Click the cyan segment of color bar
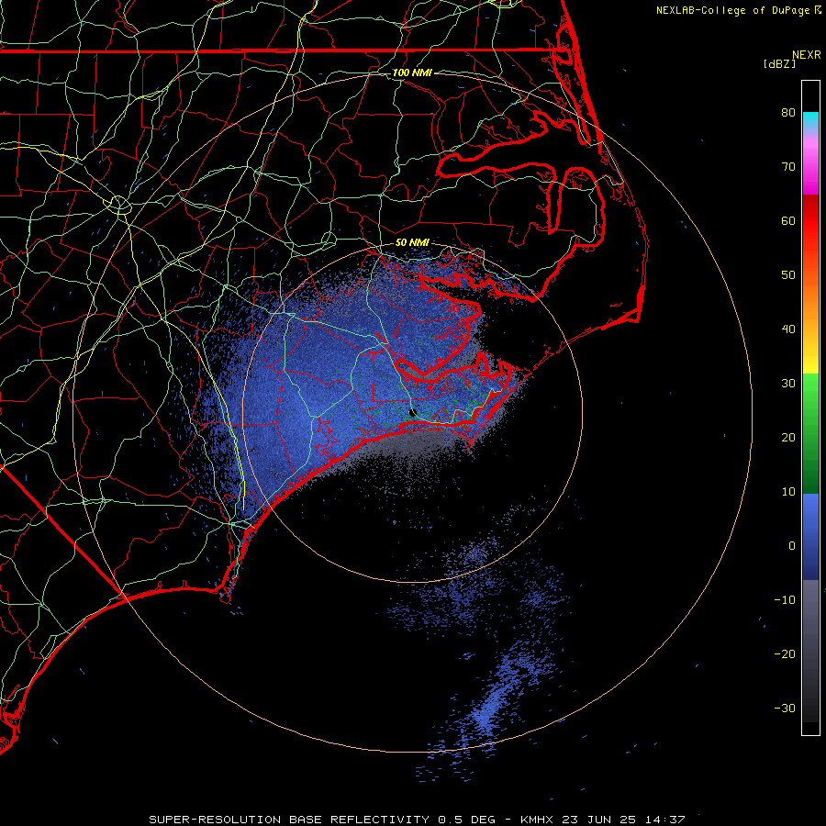Viewport: 826px width, 826px height. pos(810,120)
